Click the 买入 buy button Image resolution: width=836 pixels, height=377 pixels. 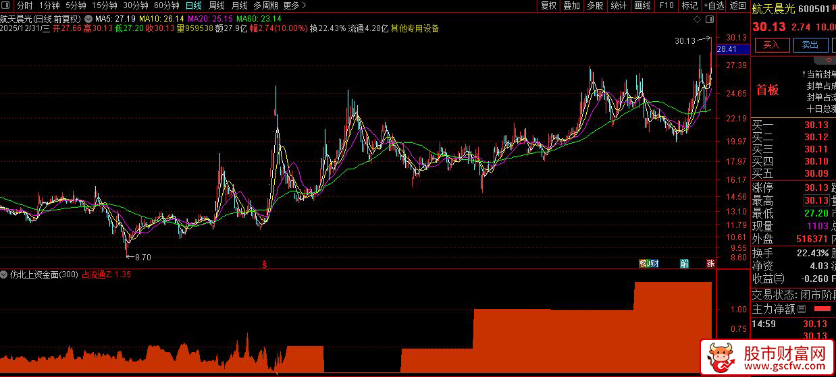772,45
